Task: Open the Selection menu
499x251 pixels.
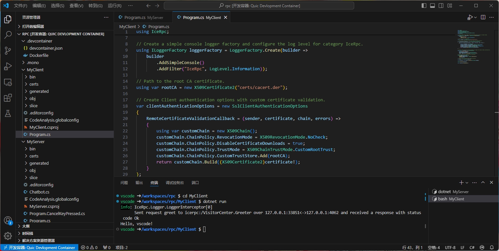Action: [x=58, y=6]
